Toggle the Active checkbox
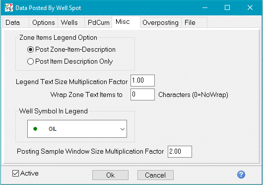This screenshot has width=263, height=185. [15, 173]
